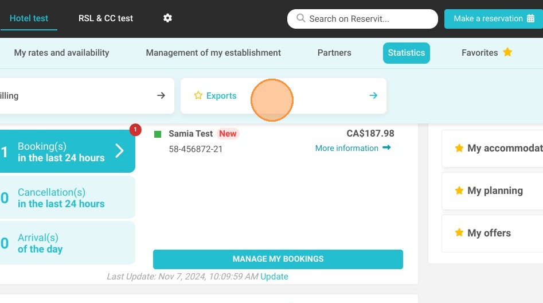Open My planning favorite card

click(493, 191)
